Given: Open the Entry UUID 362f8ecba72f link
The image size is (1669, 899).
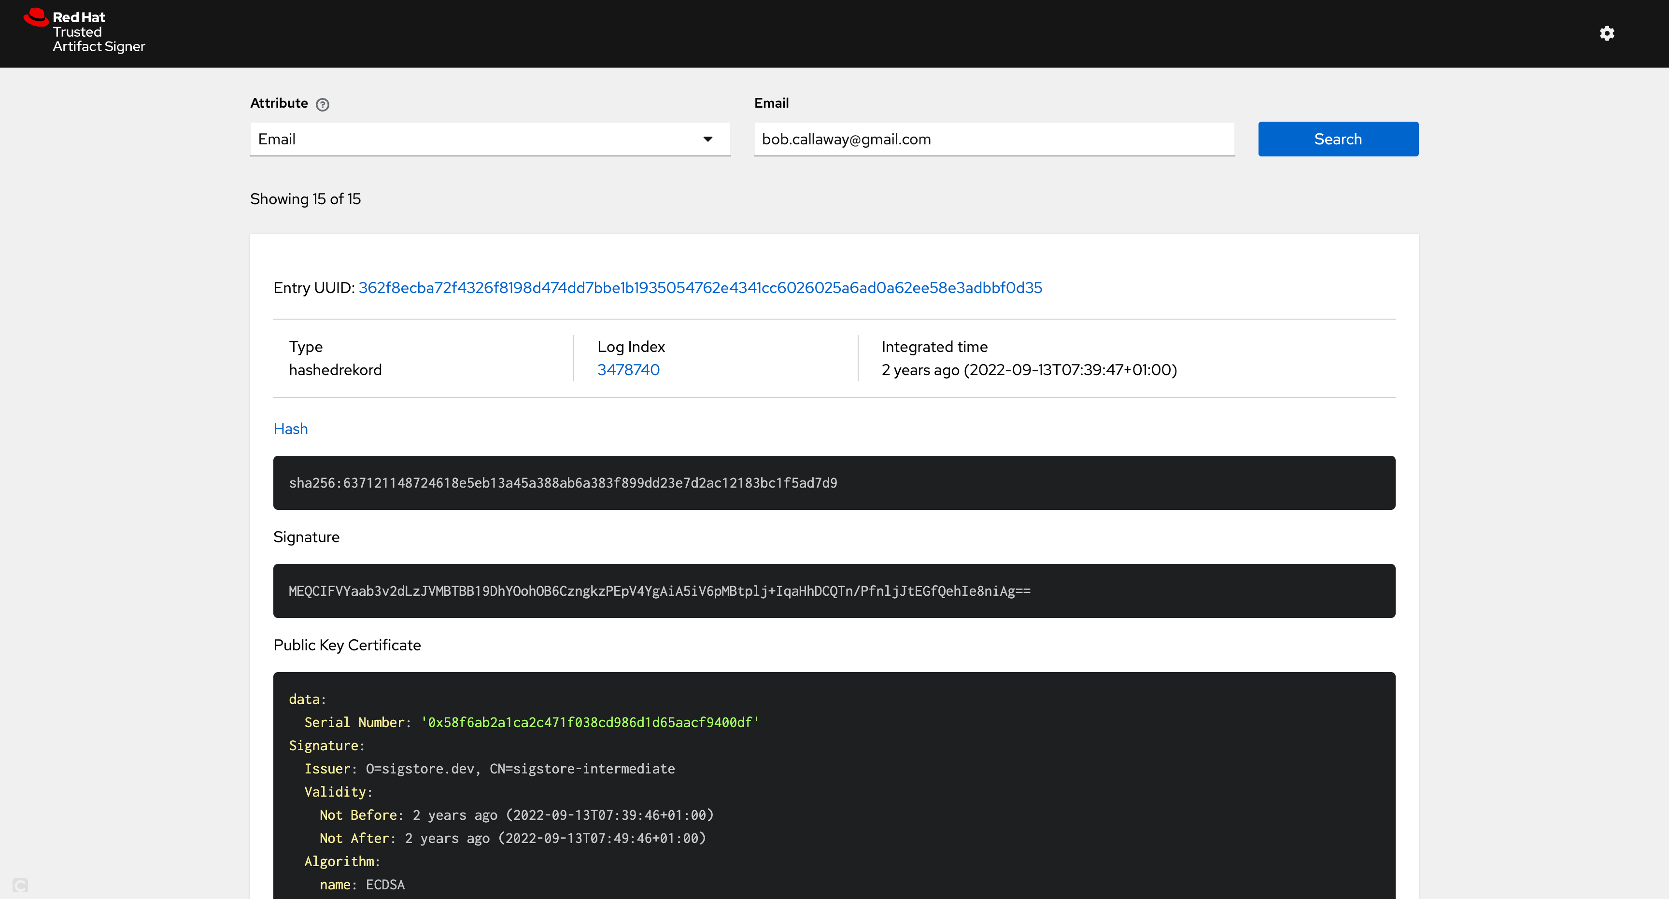Looking at the screenshot, I should point(700,288).
